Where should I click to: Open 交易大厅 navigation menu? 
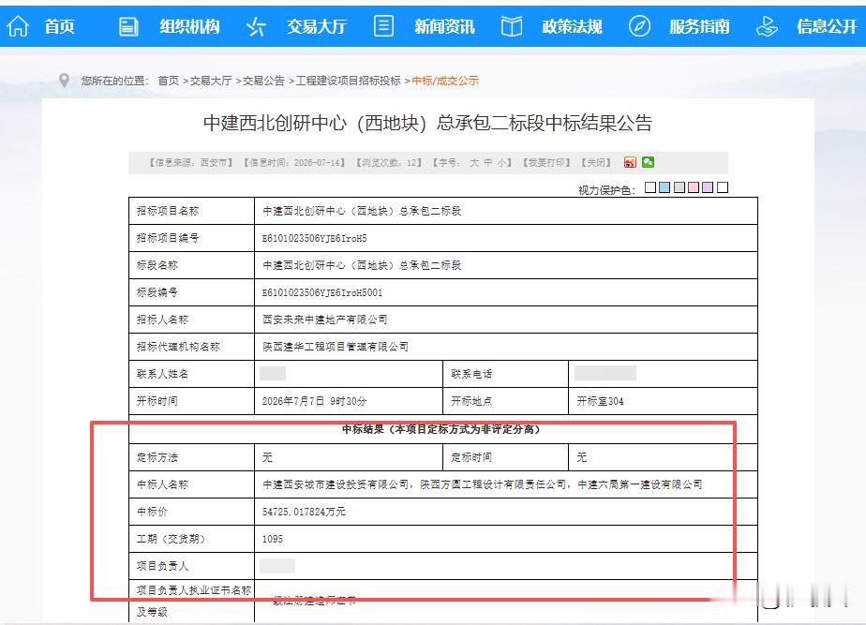(317, 26)
